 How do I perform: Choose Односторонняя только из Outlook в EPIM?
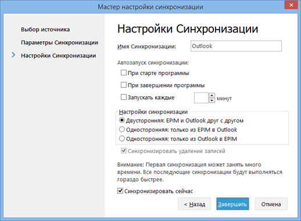point(122,139)
